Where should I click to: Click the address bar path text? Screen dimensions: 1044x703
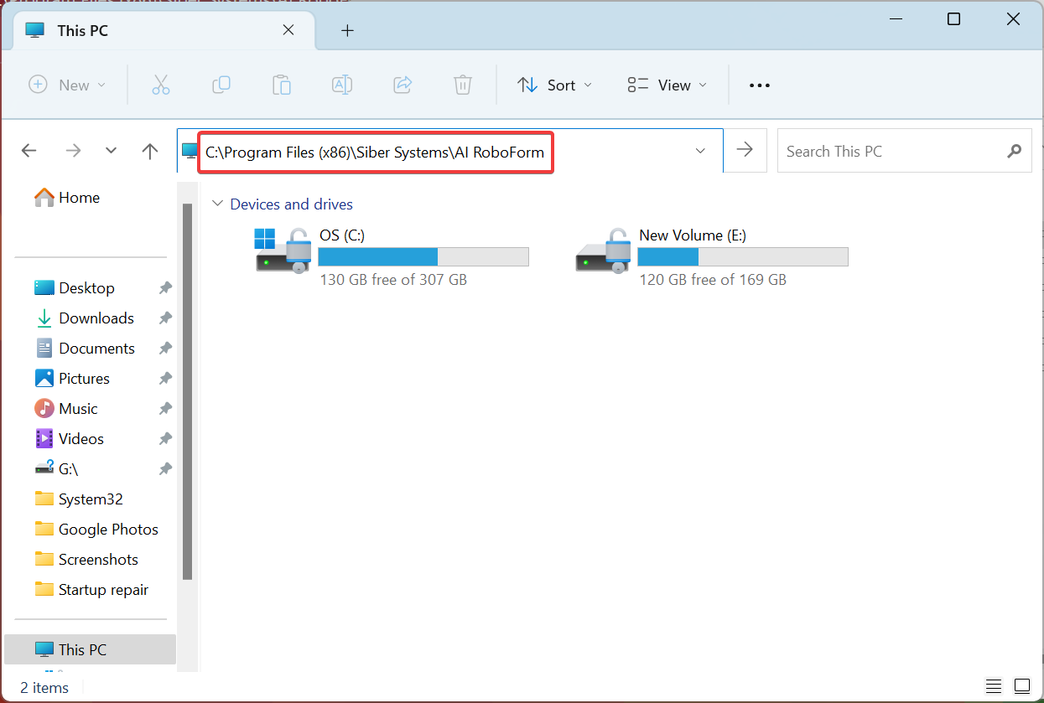(375, 152)
